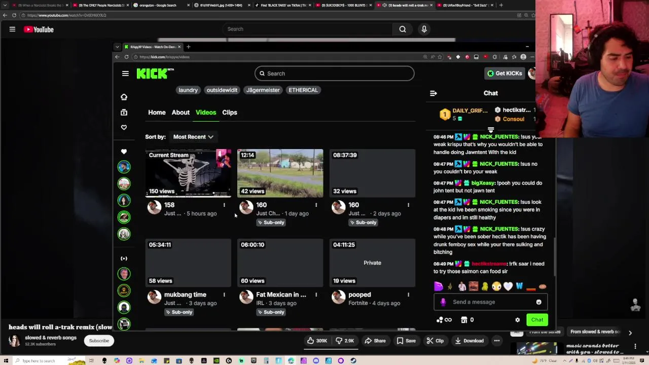Click the YouTube search magnifier button

click(403, 29)
